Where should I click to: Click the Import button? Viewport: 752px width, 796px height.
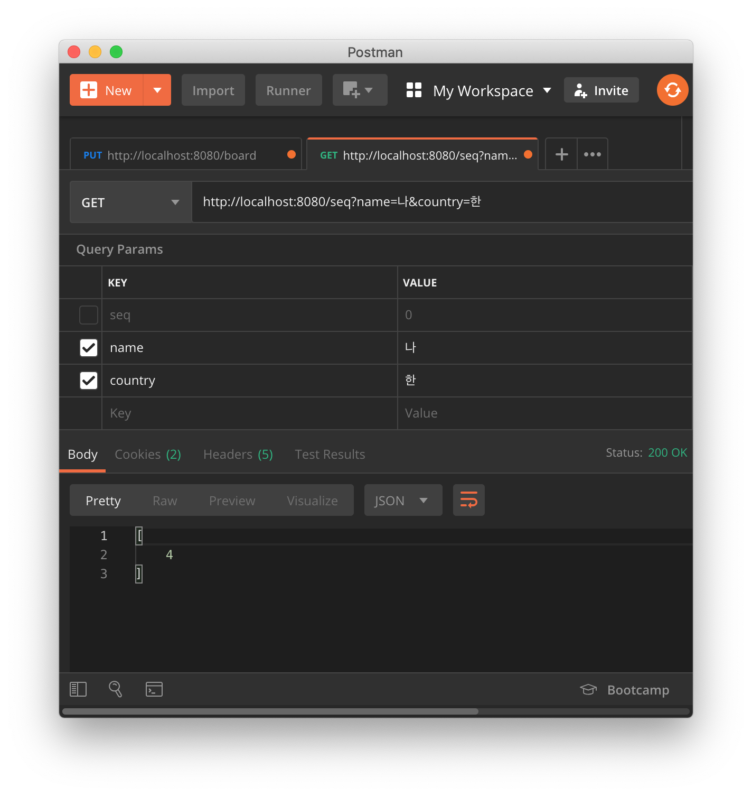tap(213, 90)
